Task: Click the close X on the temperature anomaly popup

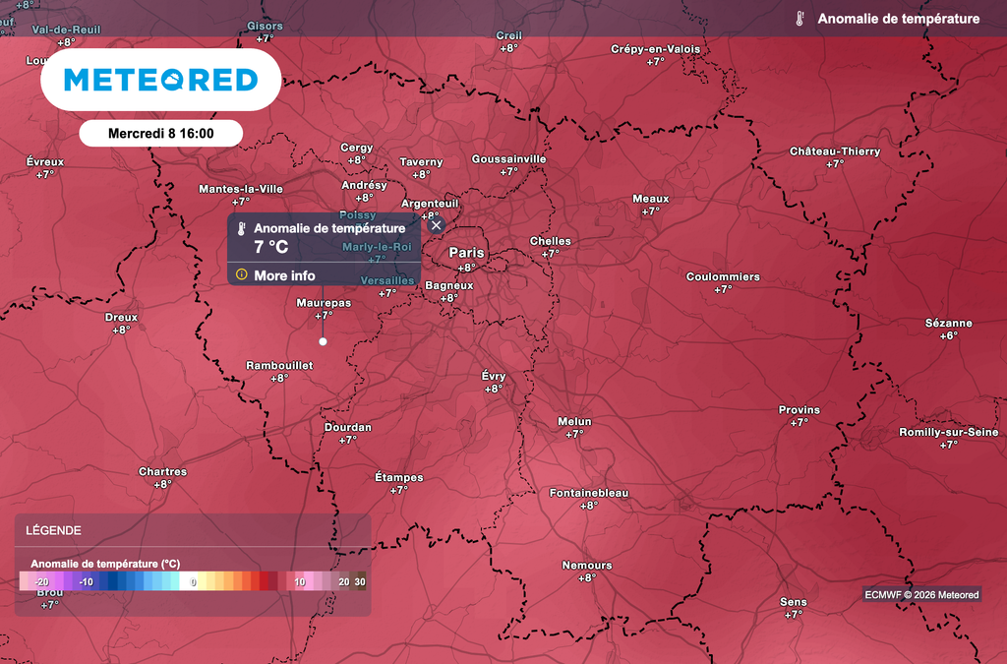Action: pyautogui.click(x=436, y=225)
